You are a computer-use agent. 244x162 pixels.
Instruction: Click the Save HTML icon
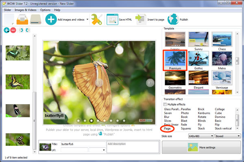[x=112, y=19]
